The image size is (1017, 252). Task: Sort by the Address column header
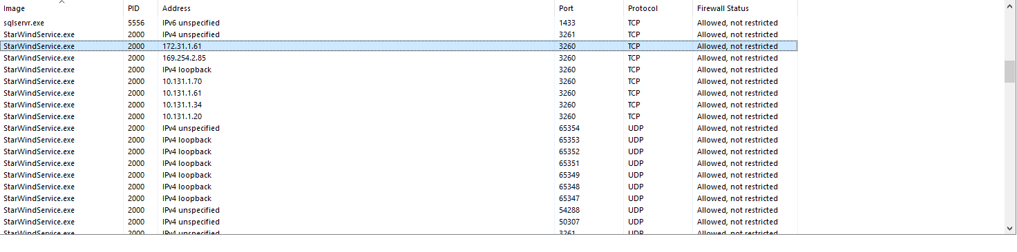357,8
